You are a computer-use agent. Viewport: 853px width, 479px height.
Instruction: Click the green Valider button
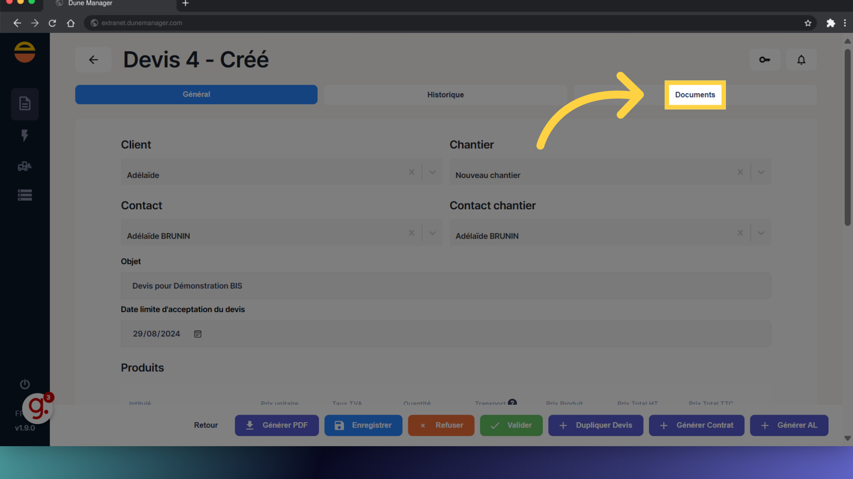(x=511, y=425)
